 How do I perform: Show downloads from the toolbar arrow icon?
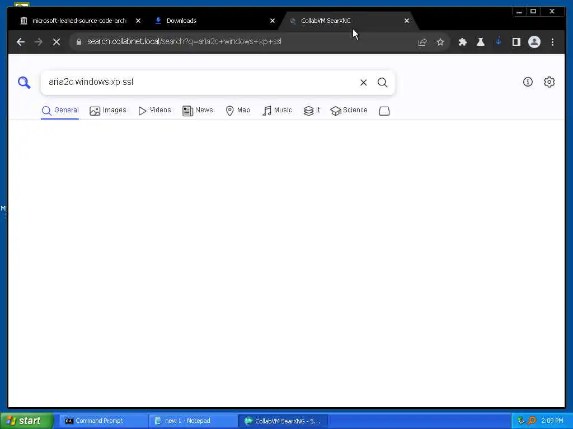tap(499, 41)
